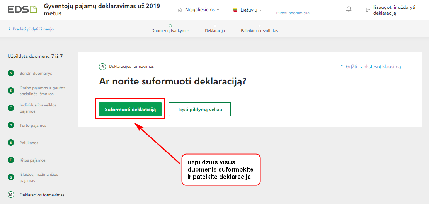The image size is (429, 204).
Task: Click Pradėti pildyti iš naujo link
Action: [x=31, y=29]
